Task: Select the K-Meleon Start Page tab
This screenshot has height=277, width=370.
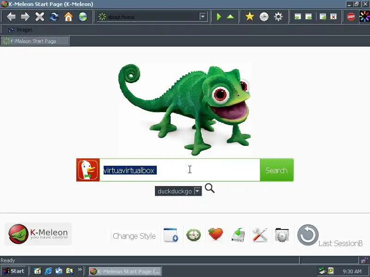Action: pos(35,41)
